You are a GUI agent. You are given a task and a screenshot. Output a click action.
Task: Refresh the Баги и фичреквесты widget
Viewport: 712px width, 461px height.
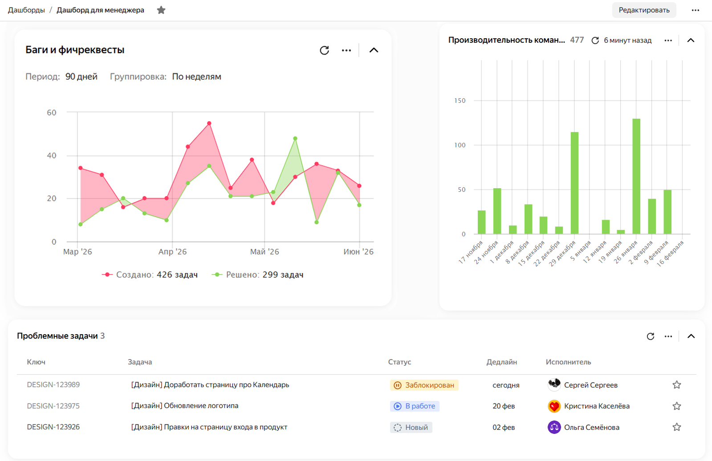324,50
